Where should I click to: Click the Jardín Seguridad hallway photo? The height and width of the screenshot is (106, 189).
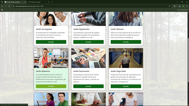coord(126,58)
